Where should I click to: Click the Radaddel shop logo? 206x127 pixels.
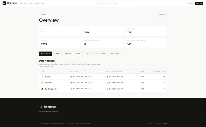[42, 83]
